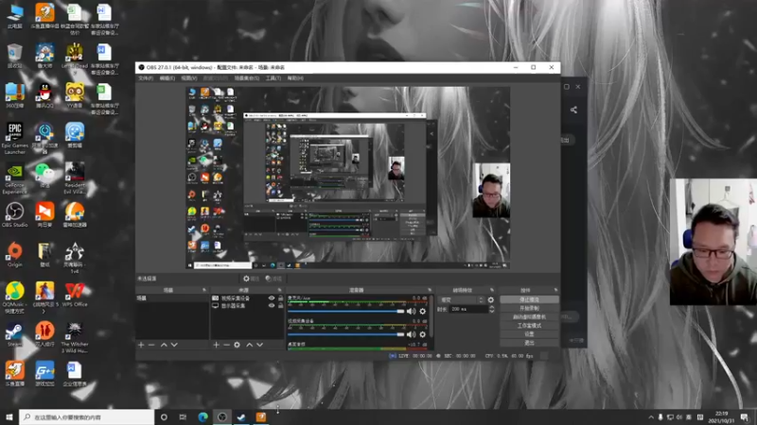Open the scene transition type dropdown
Screen dimensions: 757x425
[461, 299]
